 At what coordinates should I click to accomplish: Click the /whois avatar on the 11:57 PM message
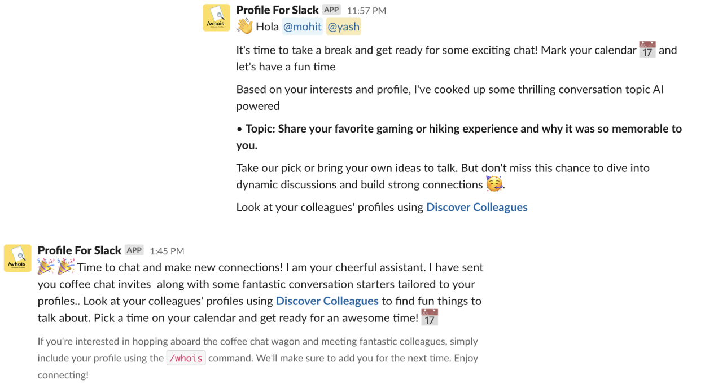pos(216,17)
